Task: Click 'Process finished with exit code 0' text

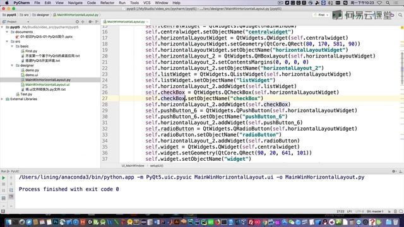Action: 69,189
